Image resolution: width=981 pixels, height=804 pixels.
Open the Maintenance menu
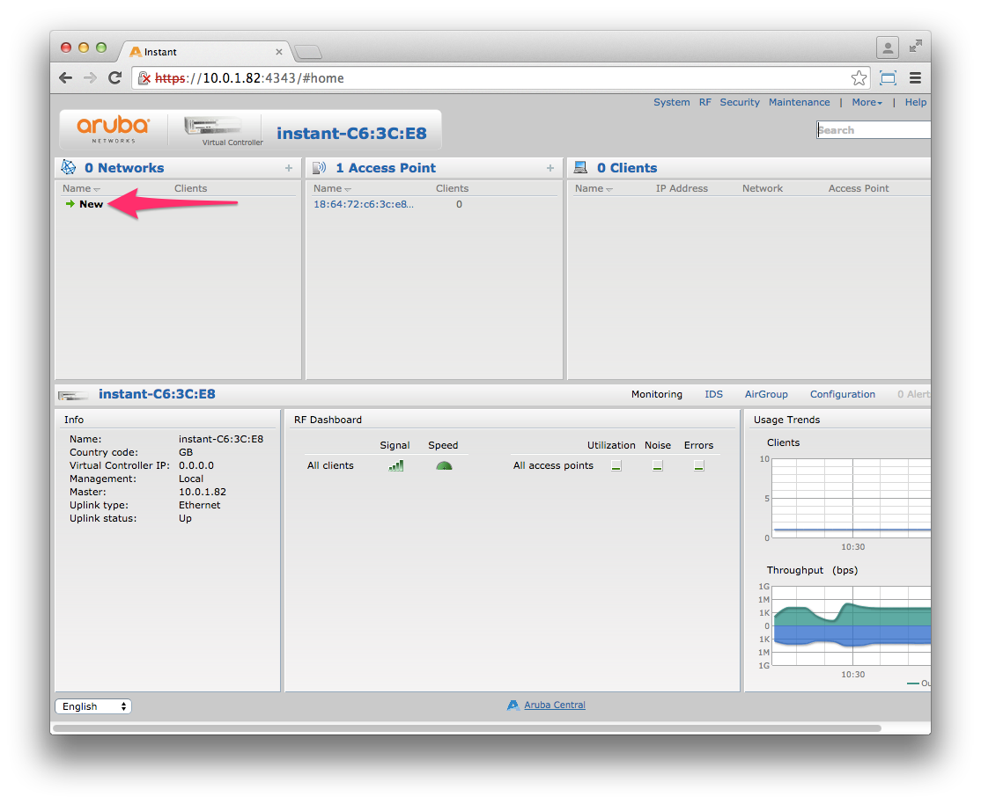pos(799,102)
